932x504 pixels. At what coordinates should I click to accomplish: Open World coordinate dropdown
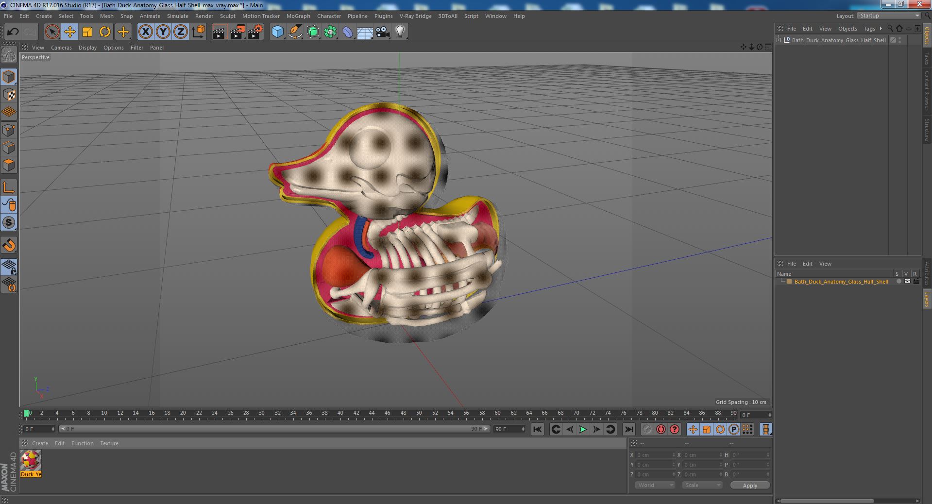pyautogui.click(x=655, y=485)
